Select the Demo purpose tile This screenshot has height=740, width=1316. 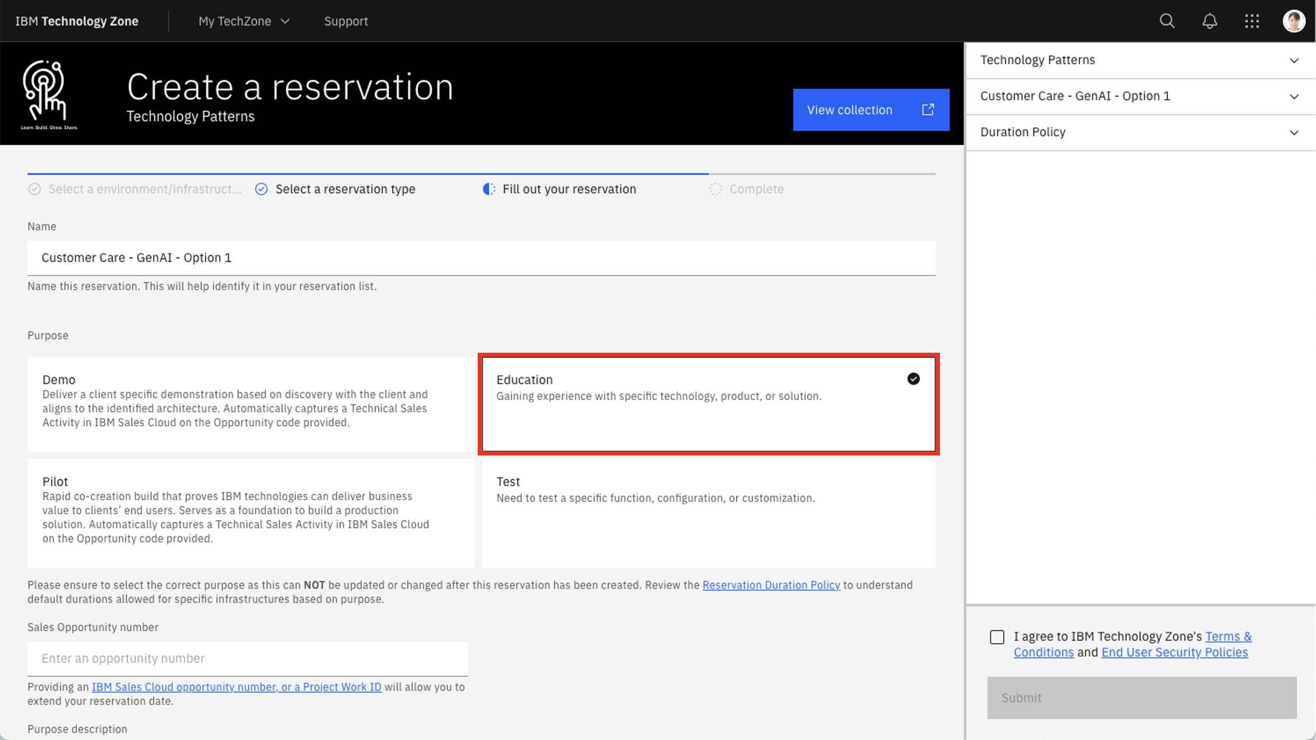251,404
